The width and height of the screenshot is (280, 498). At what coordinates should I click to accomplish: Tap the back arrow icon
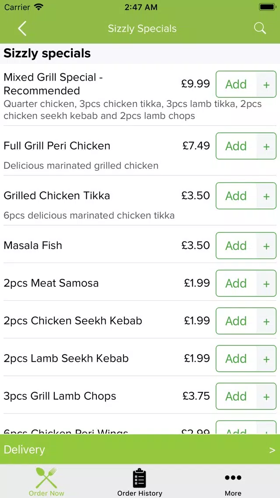point(22,28)
